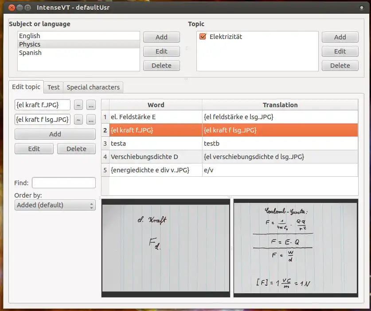
Task: Click the Delete button in the Topic section
Action: coord(340,66)
